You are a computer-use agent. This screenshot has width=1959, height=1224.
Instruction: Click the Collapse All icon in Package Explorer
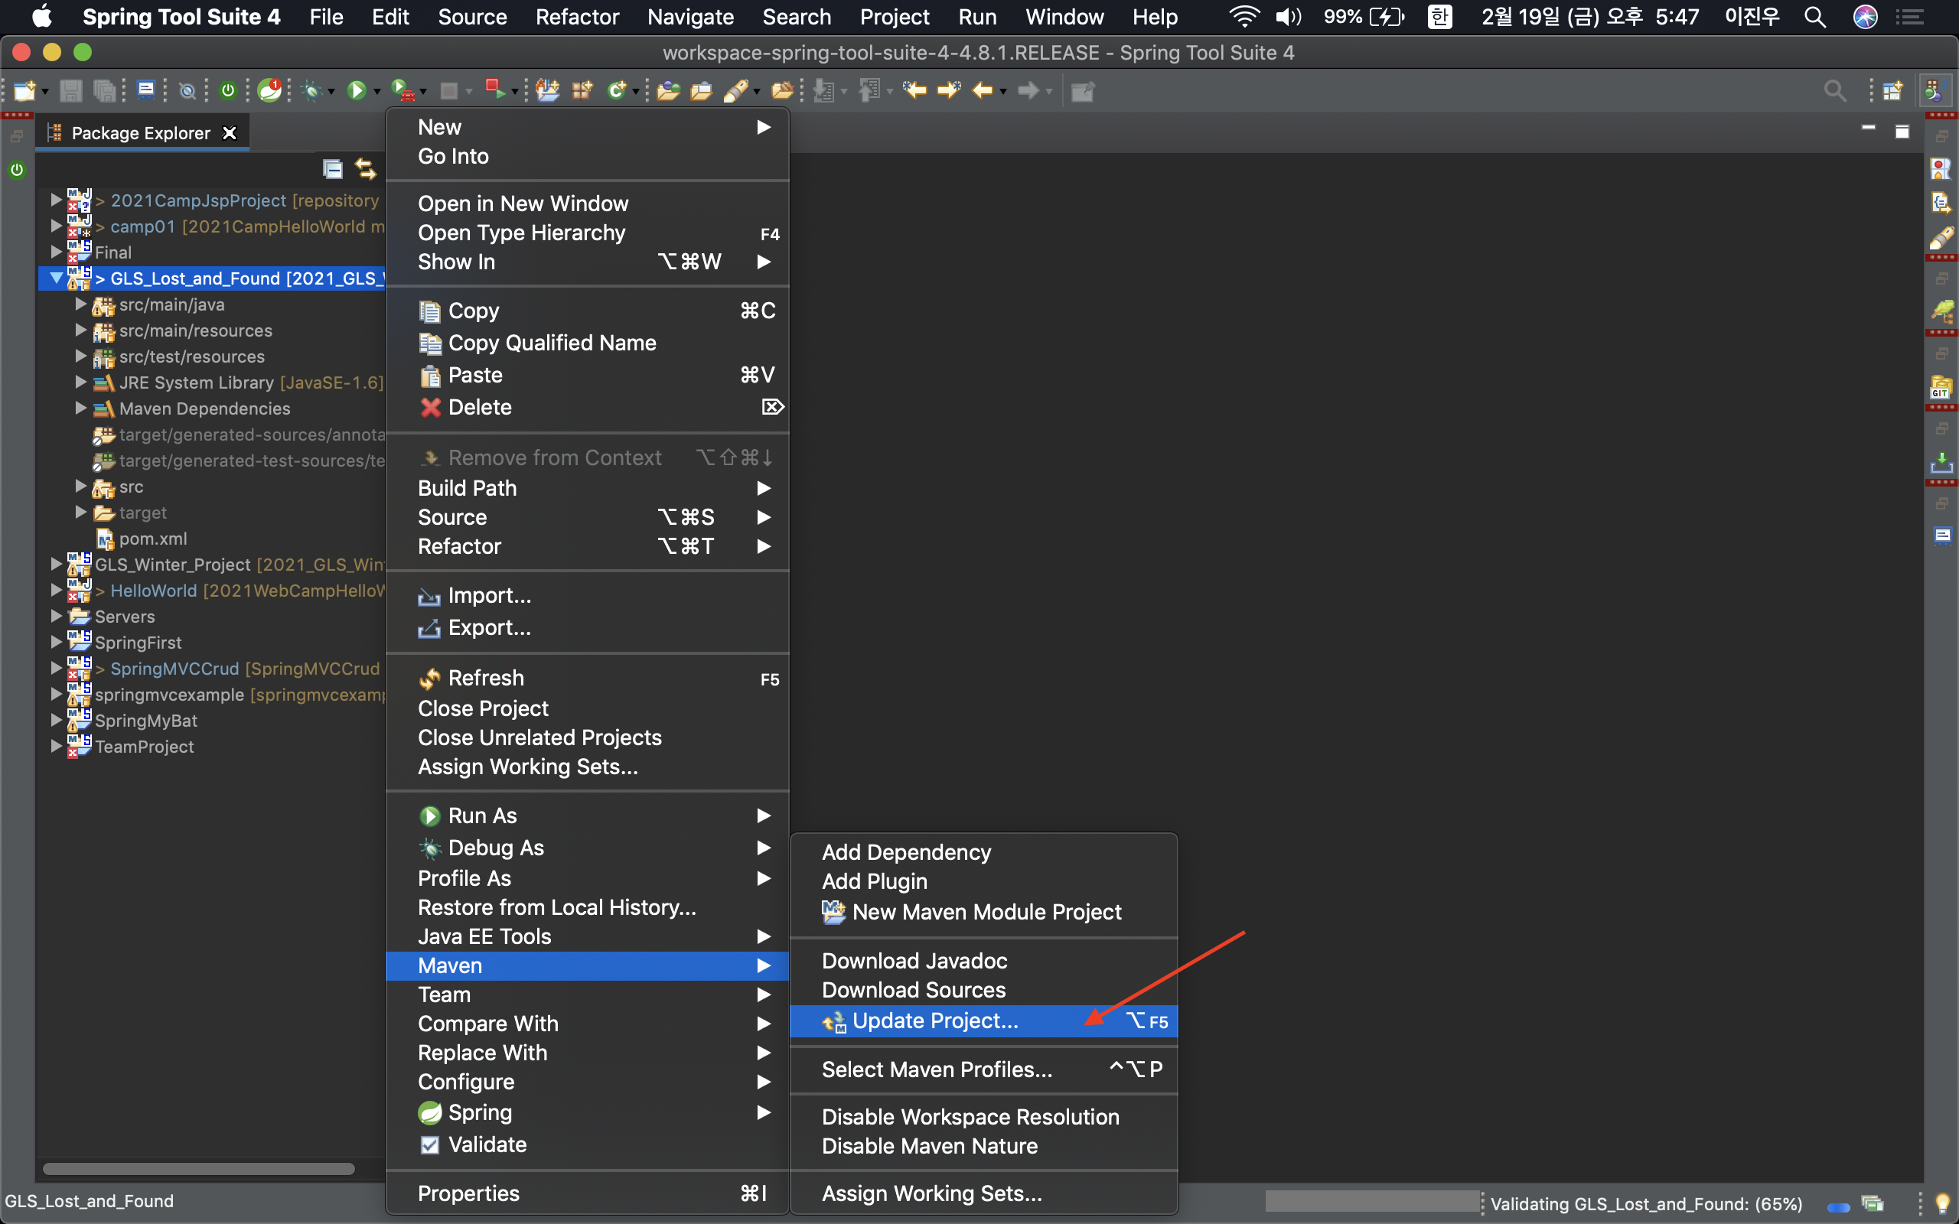[333, 168]
